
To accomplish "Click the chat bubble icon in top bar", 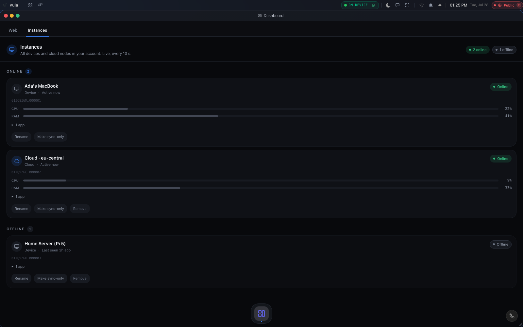I will 397,5.
